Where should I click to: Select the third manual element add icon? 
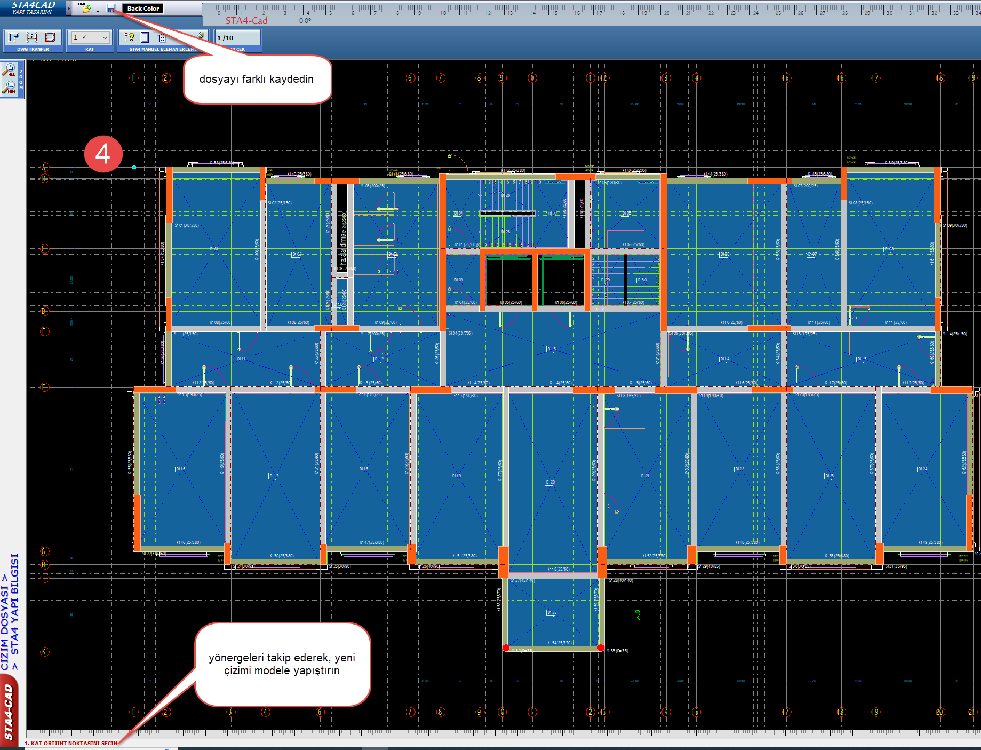pyautogui.click(x=161, y=37)
